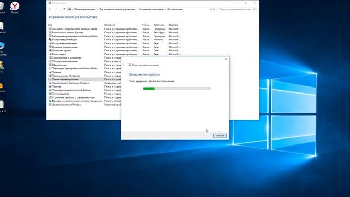Go to Все элементы панели управления breadcrumb
Screen dimensions: 350x197
117,9
